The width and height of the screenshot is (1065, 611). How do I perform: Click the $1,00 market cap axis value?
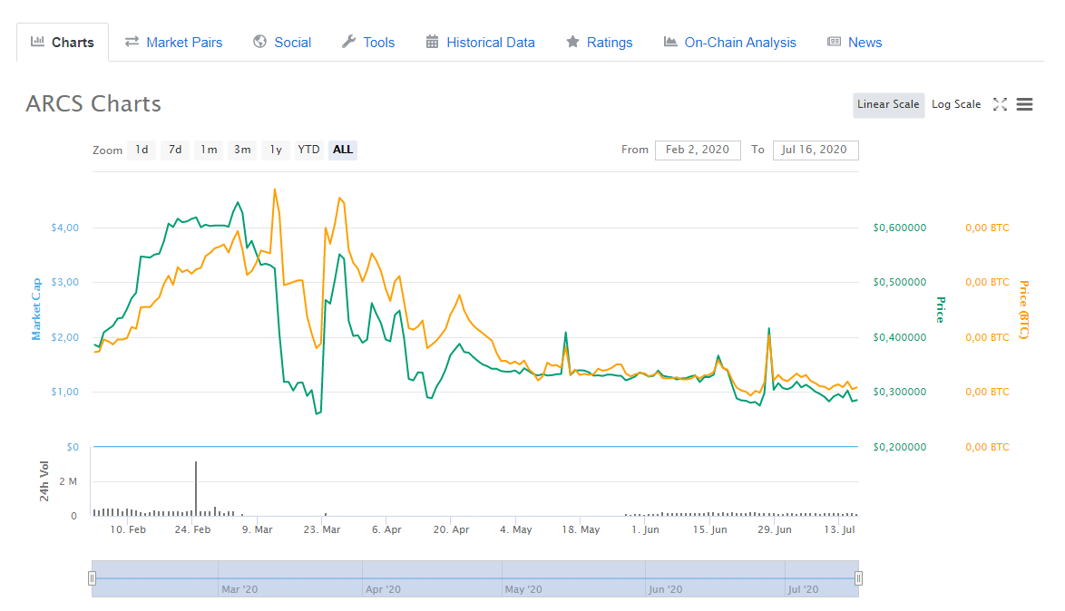[65, 392]
